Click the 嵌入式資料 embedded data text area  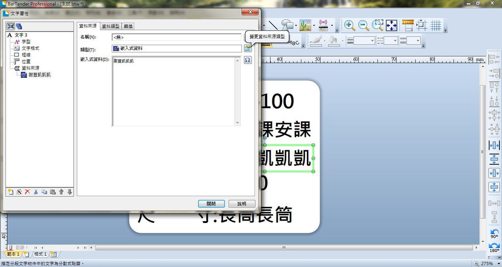point(174,91)
